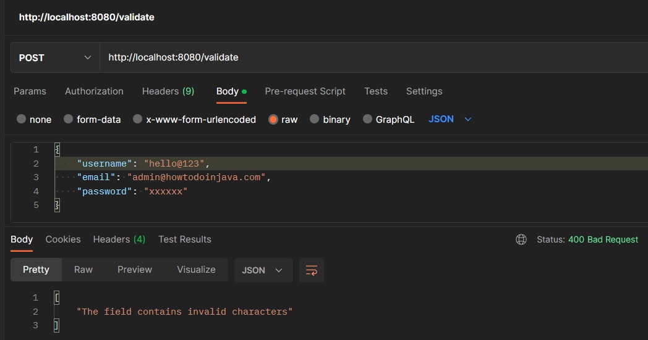Viewport: 648px width, 340px height.
Task: Click the network globe icon near Status
Action: click(x=521, y=239)
